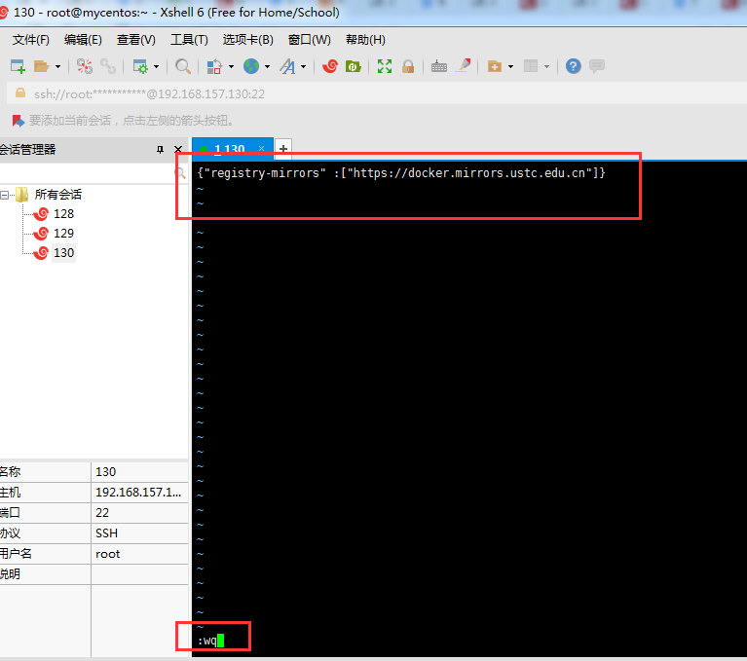The height and width of the screenshot is (661, 747).
Task: Select session 129 in the tree
Action: 54,234
